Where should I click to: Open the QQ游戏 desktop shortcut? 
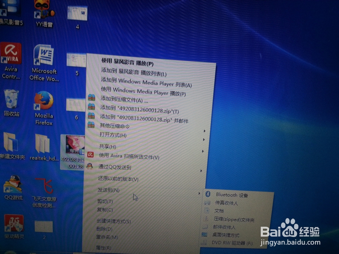pos(13,188)
